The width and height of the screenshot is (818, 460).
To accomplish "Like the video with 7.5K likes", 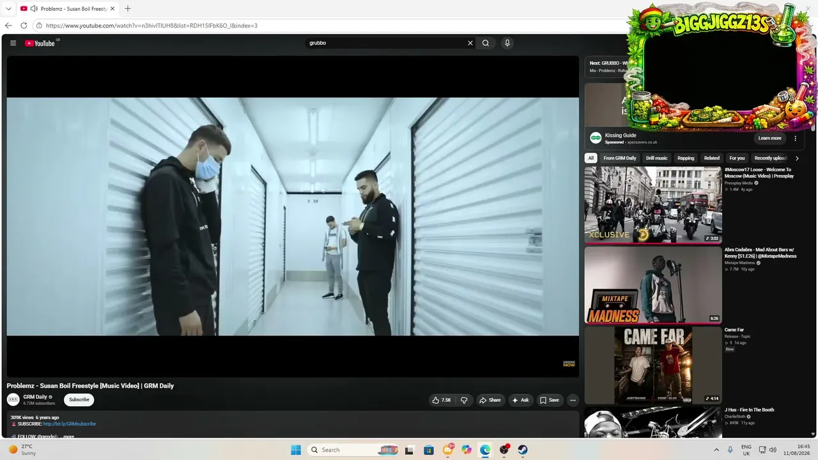I will tap(442, 400).
